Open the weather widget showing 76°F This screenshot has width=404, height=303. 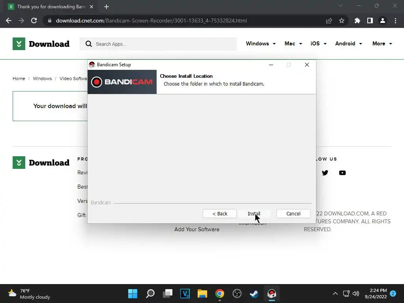29,294
